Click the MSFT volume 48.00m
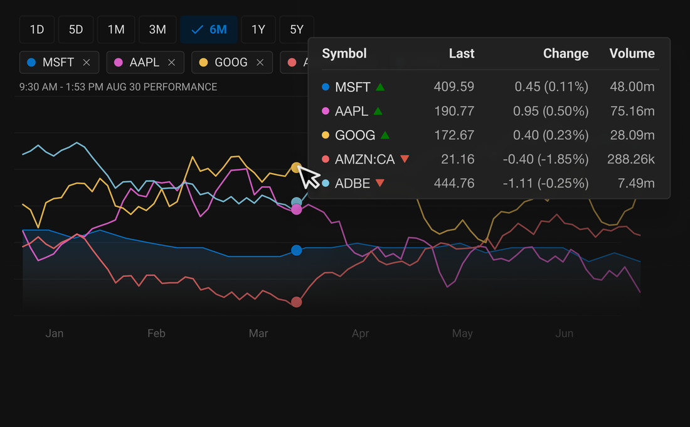690x427 pixels. click(x=632, y=87)
